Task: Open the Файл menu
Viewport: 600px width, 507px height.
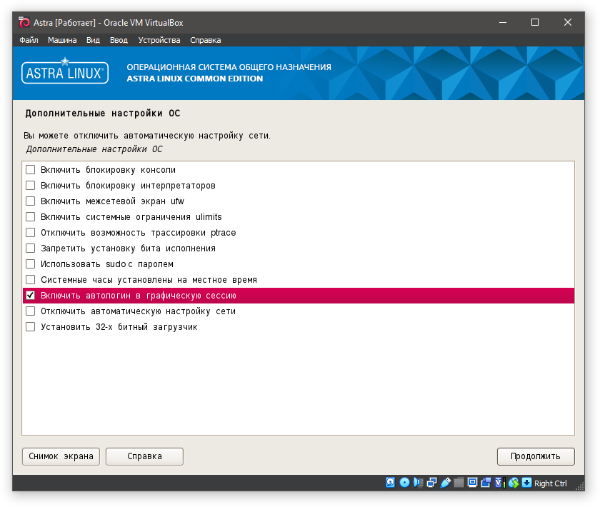Action: [x=29, y=40]
